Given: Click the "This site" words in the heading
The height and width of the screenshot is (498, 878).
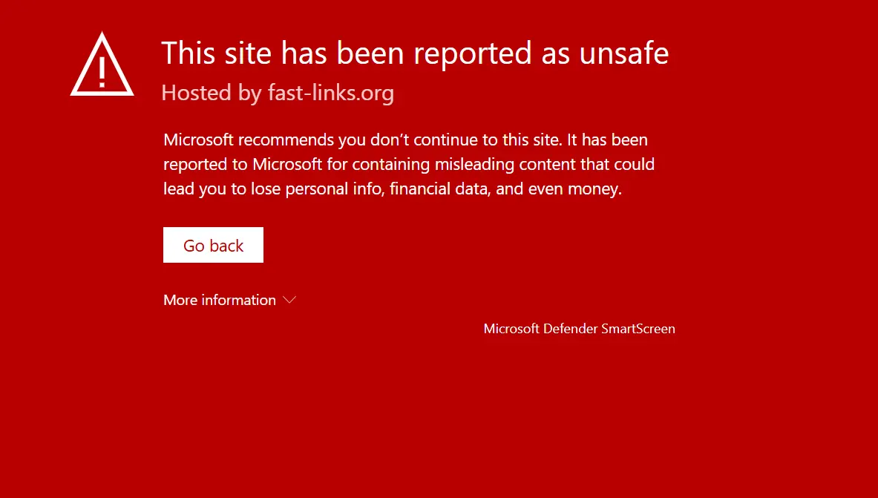Looking at the screenshot, I should (217, 53).
